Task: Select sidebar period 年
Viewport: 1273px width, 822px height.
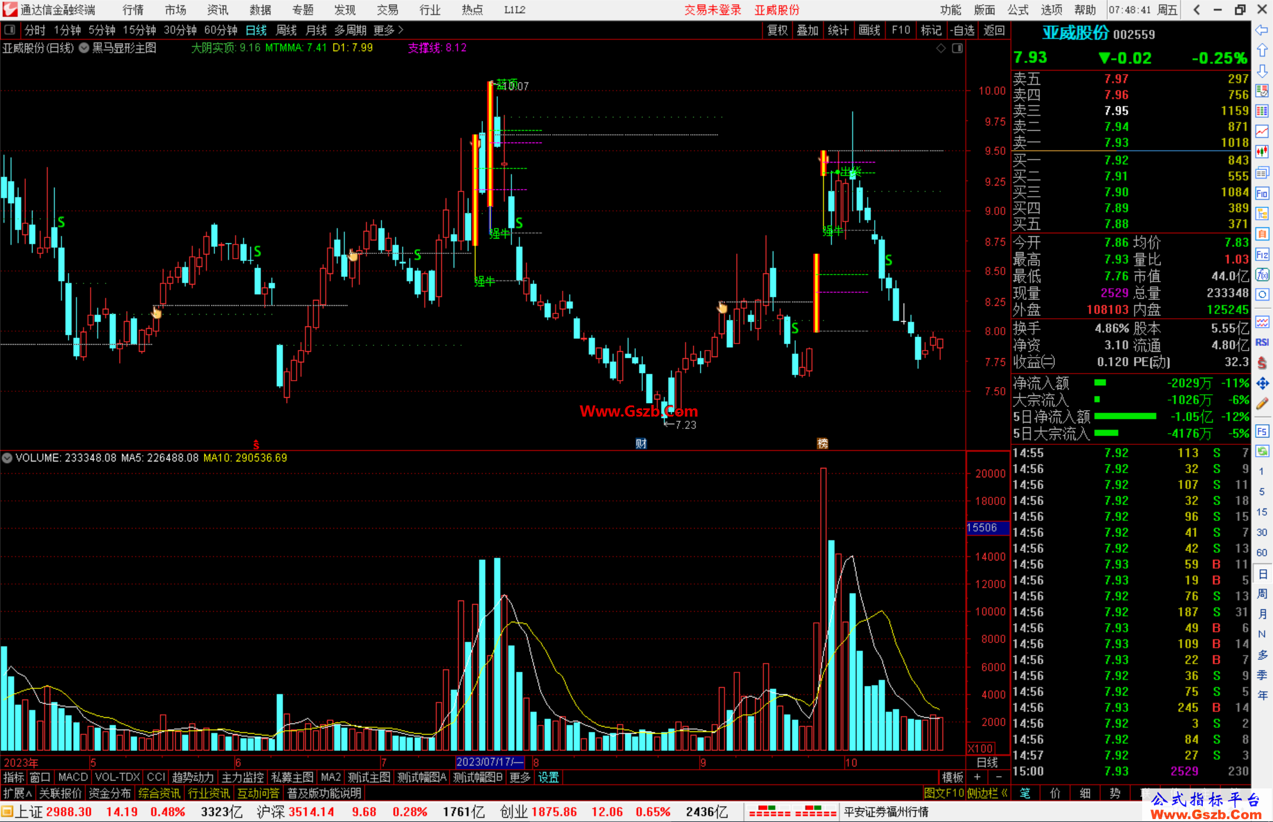Action: coord(1262,695)
